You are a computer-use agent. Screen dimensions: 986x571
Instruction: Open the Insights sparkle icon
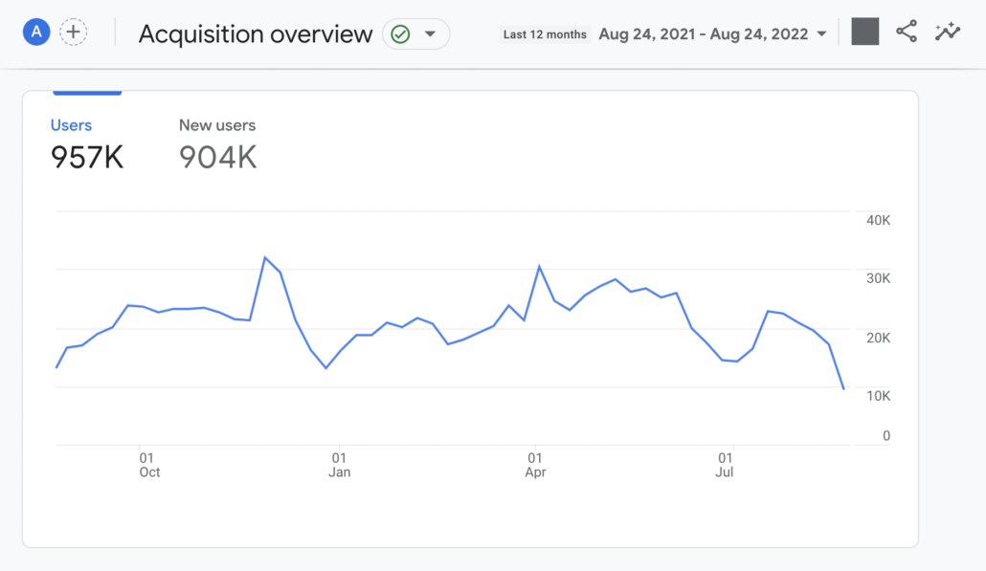pos(948,32)
